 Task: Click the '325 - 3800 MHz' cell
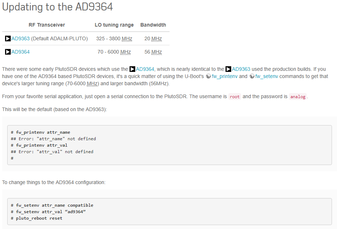pos(114,38)
